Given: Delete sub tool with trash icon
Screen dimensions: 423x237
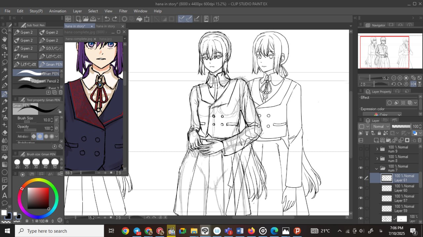Looking at the screenshot, I should [60, 93].
